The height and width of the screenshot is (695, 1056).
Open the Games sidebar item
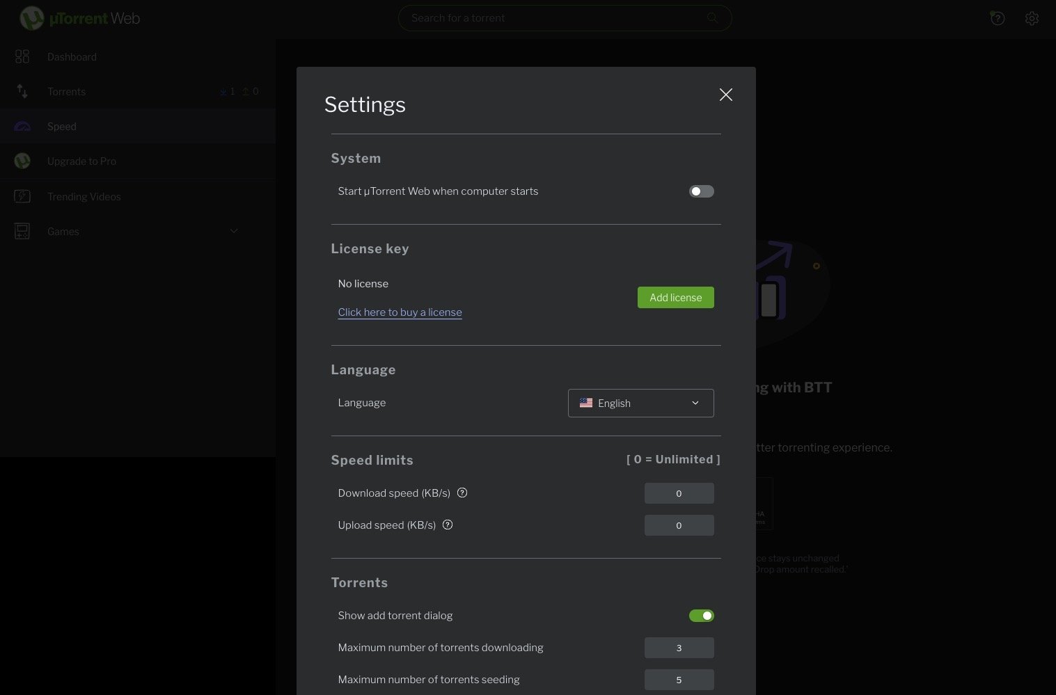pos(138,231)
